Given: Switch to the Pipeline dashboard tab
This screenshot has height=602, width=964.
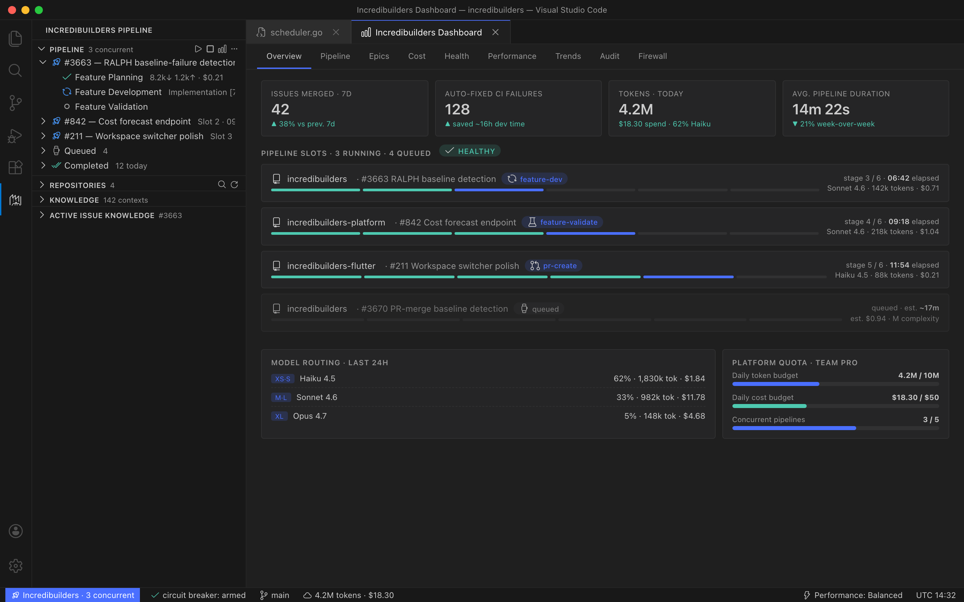Looking at the screenshot, I should pyautogui.click(x=335, y=56).
